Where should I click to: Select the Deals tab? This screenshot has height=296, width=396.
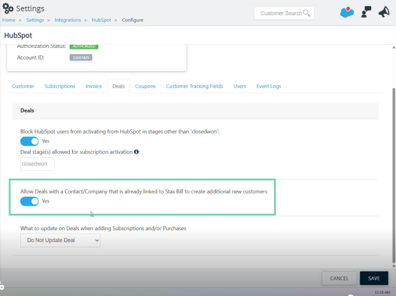[118, 86]
